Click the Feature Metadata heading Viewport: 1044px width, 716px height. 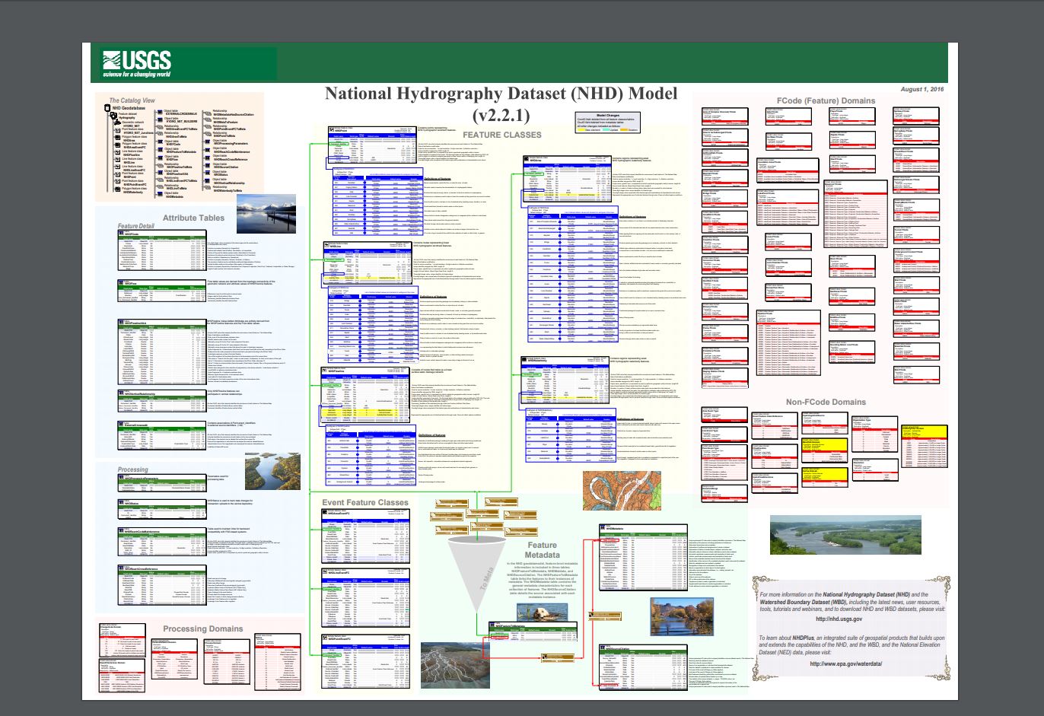(x=542, y=550)
